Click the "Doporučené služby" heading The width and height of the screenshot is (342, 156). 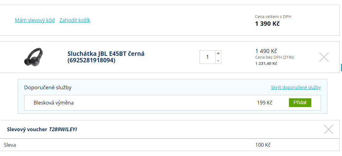[x=48, y=87]
